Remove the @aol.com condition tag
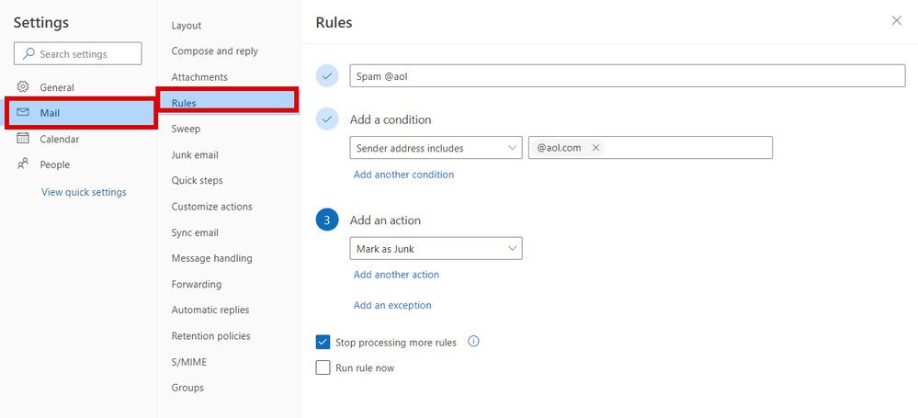 coord(595,147)
